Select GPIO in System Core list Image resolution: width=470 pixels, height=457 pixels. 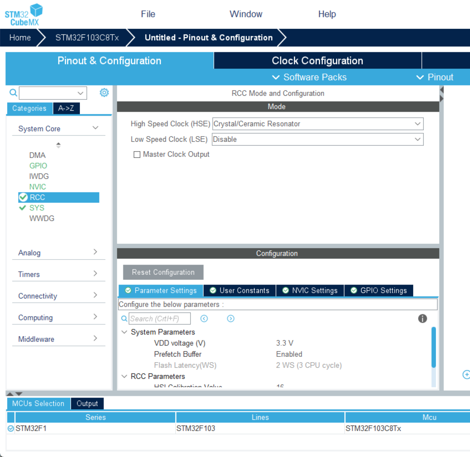[38, 165]
